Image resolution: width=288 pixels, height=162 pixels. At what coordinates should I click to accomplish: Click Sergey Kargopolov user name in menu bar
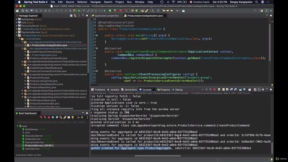coord(241,2)
